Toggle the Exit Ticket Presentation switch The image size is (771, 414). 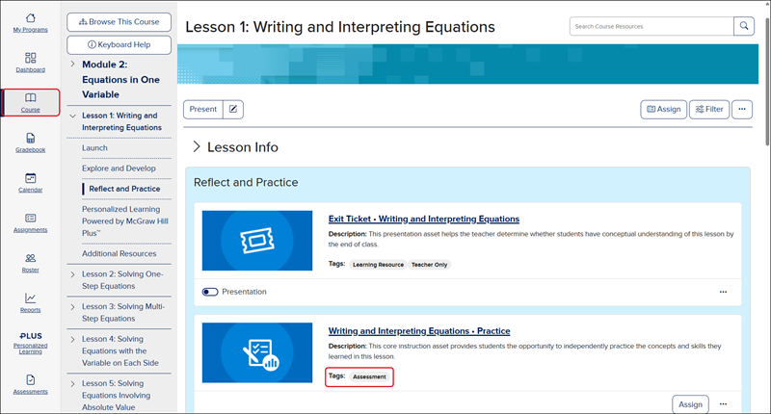pos(209,291)
